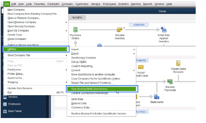Screen dimensions: 206x123
Task: Open Enter Bills Against Inventory icon
Action: pos(163,30)
